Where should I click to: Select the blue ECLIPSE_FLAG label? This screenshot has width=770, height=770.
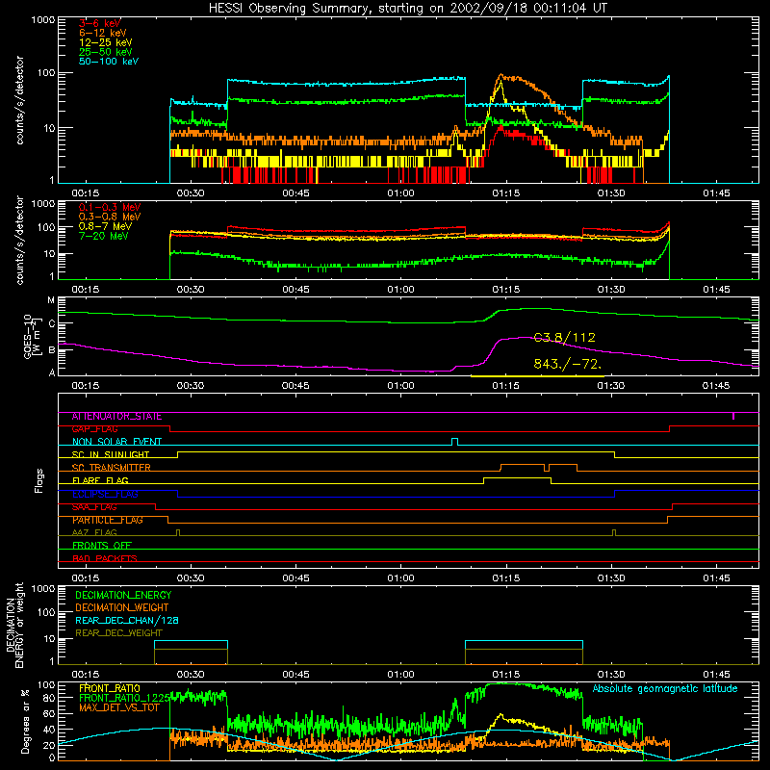coord(105,494)
